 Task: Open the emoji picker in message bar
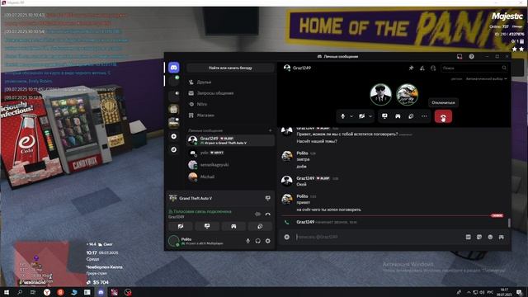click(490, 237)
